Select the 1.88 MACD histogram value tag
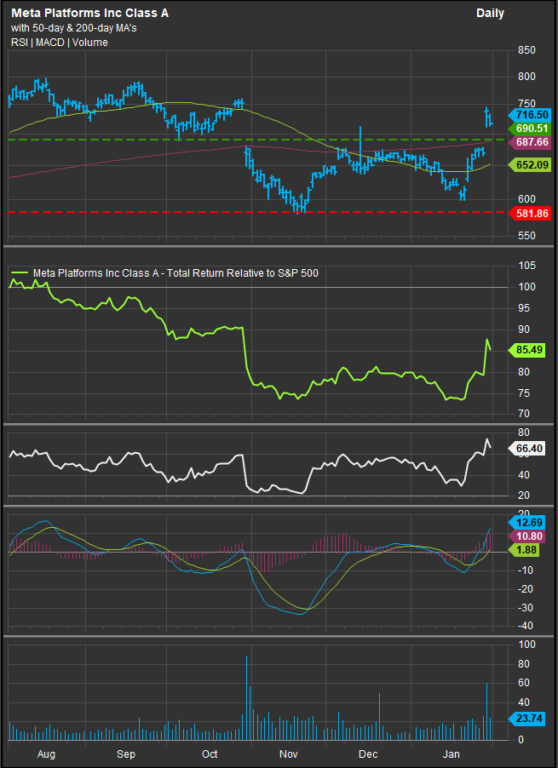This screenshot has height=768, width=558. (x=532, y=551)
